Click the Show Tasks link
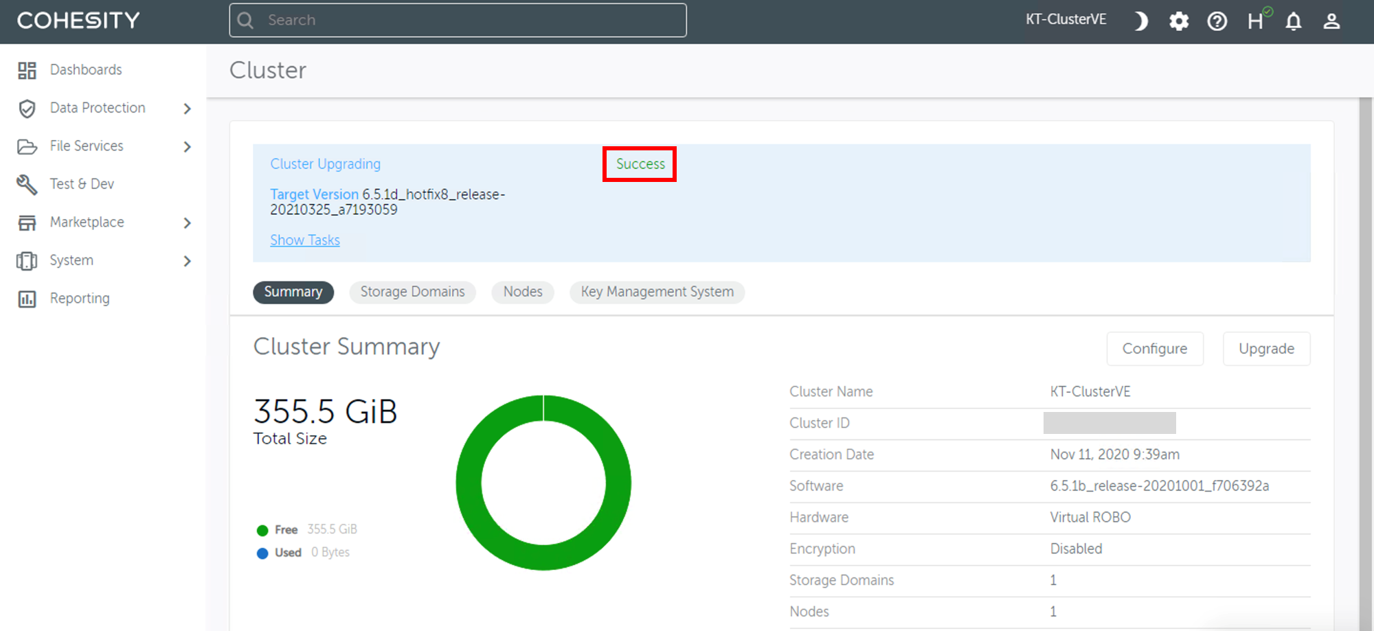The image size is (1374, 631). pyautogui.click(x=305, y=240)
